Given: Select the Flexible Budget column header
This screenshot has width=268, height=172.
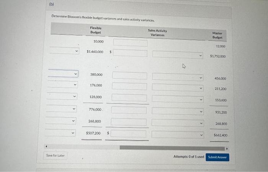Looking at the screenshot, I should pos(96,30).
